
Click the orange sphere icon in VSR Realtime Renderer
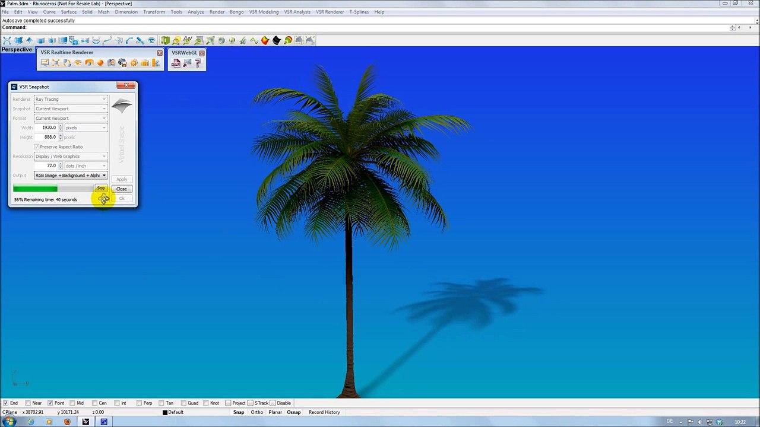point(100,63)
